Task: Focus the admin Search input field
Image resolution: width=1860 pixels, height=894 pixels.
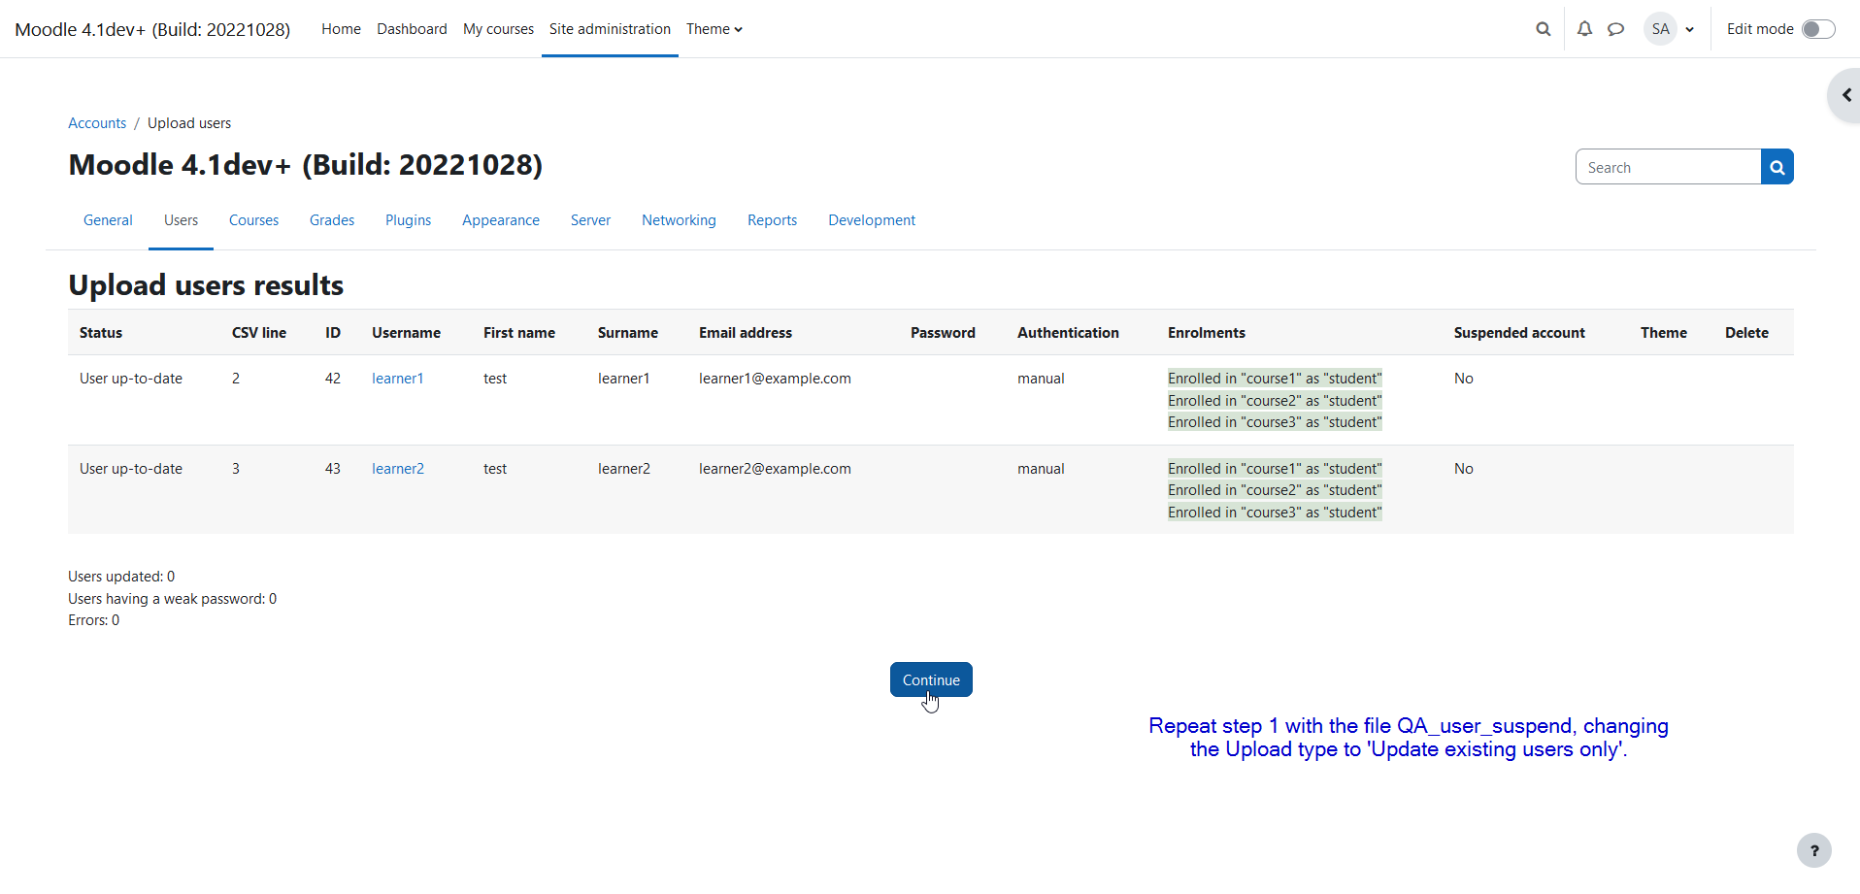Action: (1668, 167)
